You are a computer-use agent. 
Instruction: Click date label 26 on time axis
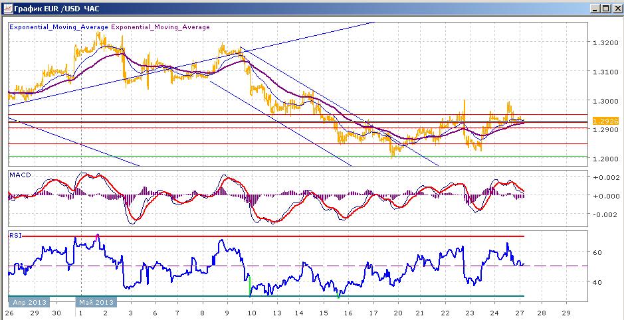[9, 313]
